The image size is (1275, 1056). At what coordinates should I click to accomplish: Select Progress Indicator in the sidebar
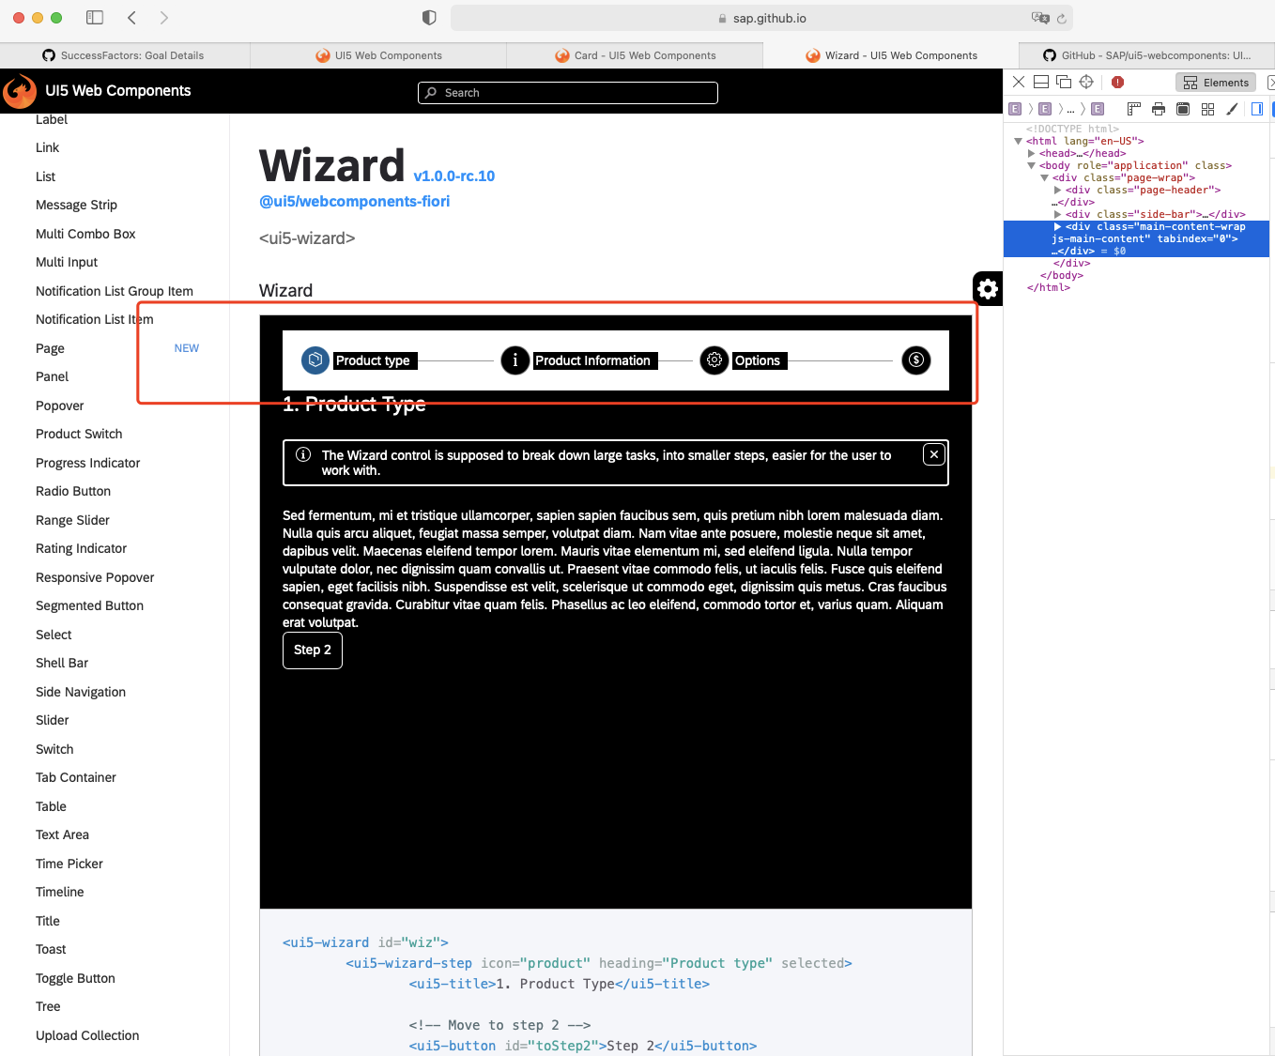click(x=87, y=463)
